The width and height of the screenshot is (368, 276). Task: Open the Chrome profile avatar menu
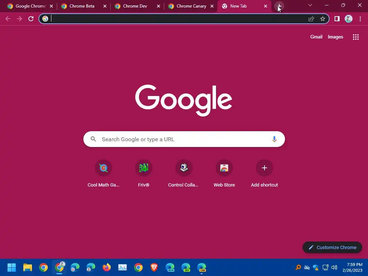pyautogui.click(x=349, y=19)
